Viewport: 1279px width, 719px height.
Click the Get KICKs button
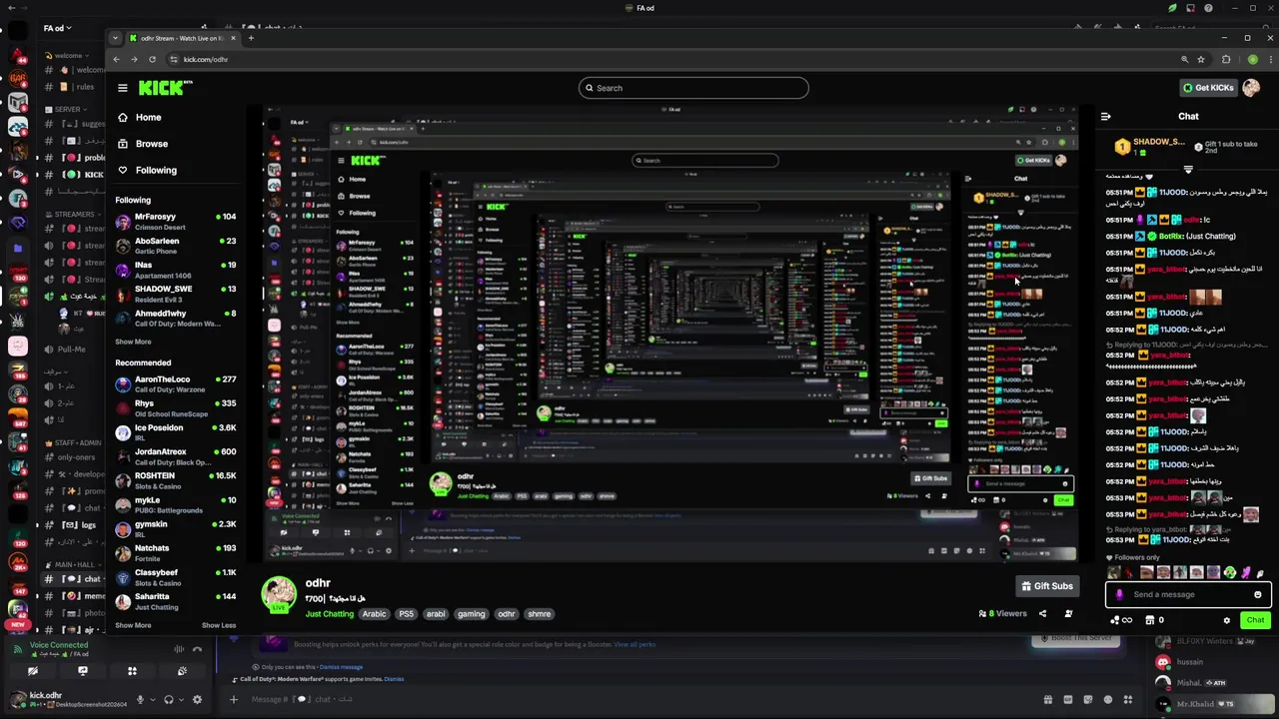[1207, 88]
